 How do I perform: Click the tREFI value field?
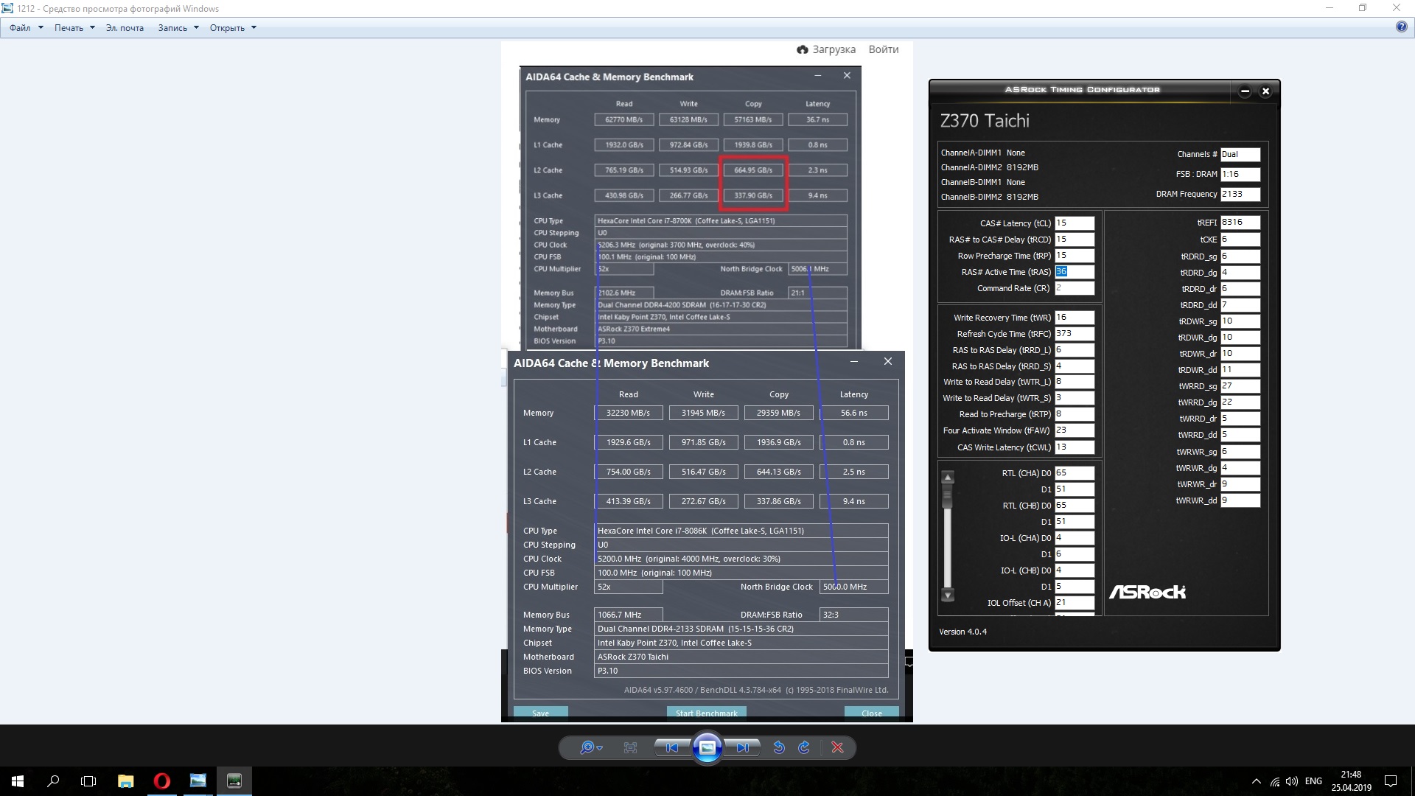(x=1240, y=222)
